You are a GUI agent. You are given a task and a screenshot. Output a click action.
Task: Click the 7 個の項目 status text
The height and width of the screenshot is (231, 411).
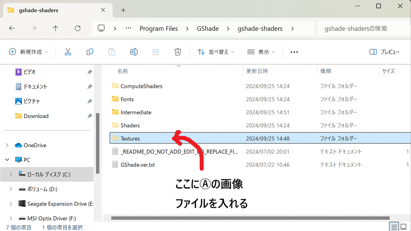19,227
